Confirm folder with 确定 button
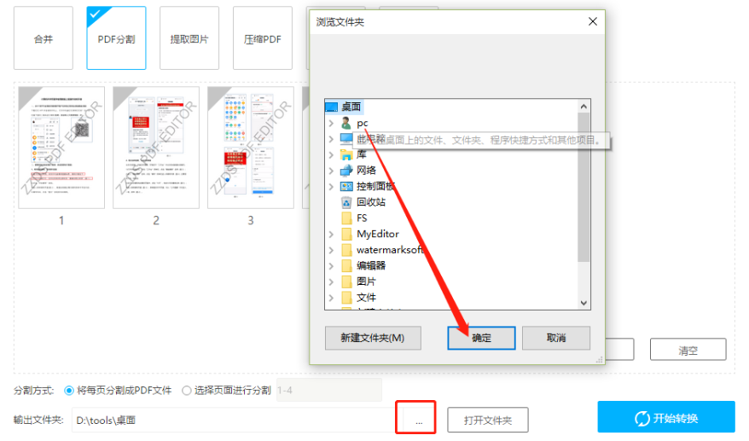The height and width of the screenshot is (441, 749). [481, 338]
